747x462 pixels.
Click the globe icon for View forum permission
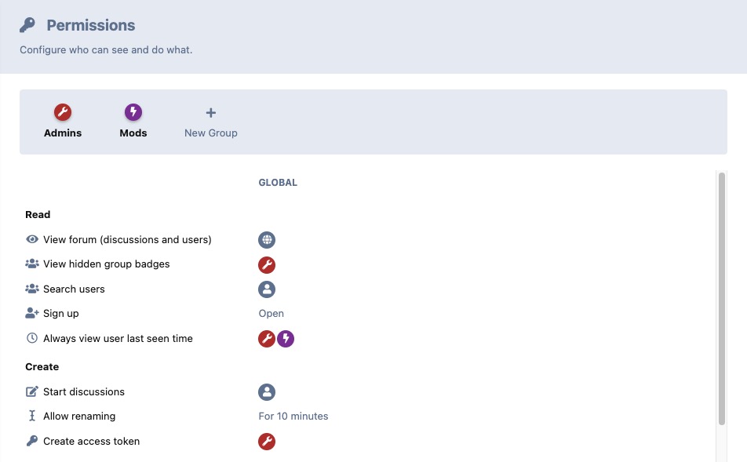(x=267, y=240)
